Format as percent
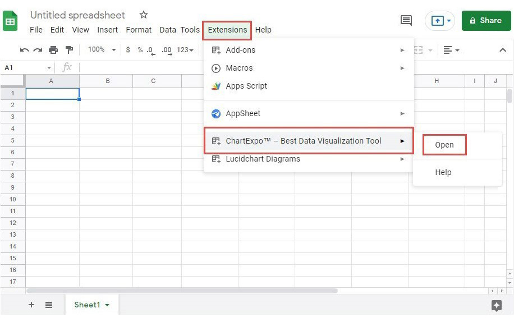Image resolution: width=514 pixels, height=322 pixels. tap(140, 50)
